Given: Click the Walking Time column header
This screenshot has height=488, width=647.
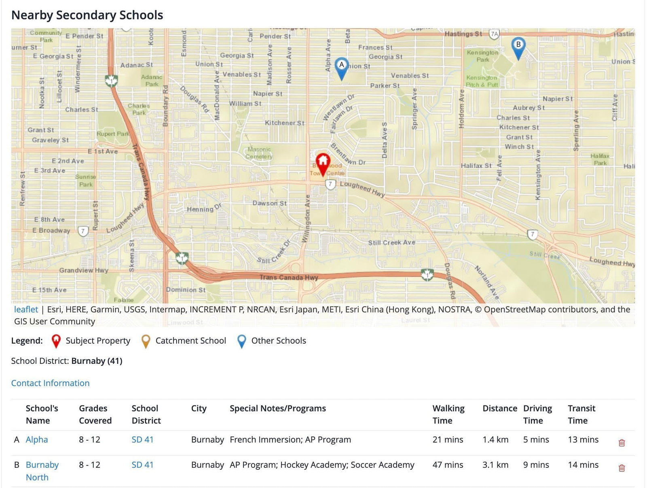Looking at the screenshot, I should (x=448, y=414).
